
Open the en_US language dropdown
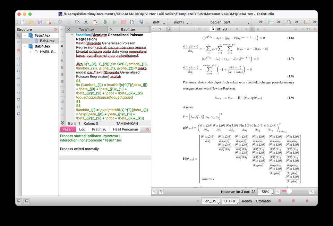(211, 201)
